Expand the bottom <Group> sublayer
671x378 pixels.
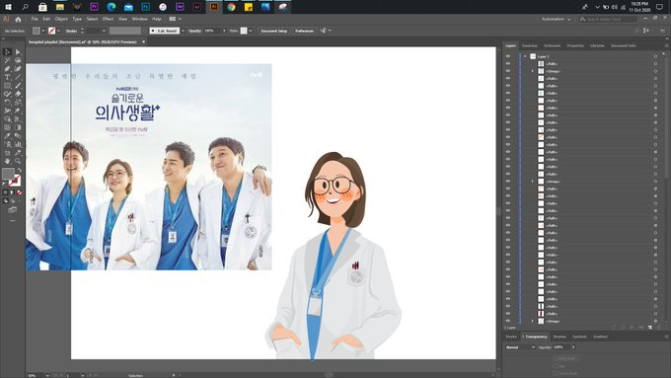click(x=533, y=321)
